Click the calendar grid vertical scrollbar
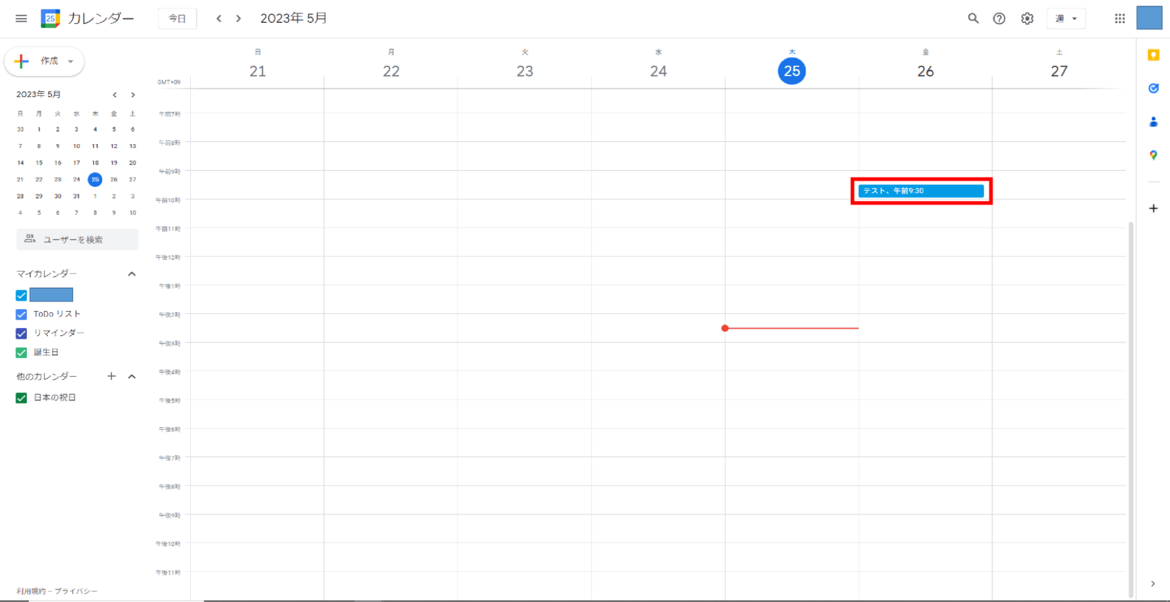The image size is (1170, 602). (1131, 410)
